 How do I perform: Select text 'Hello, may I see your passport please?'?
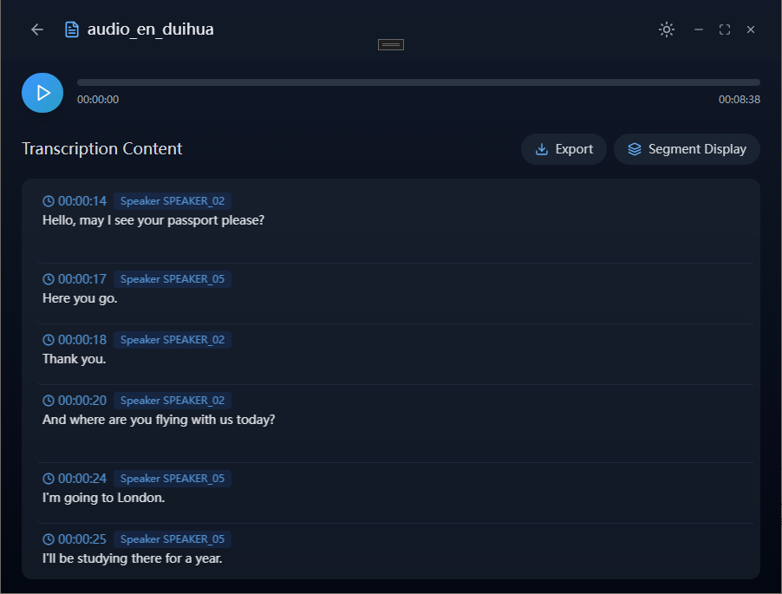tap(153, 220)
